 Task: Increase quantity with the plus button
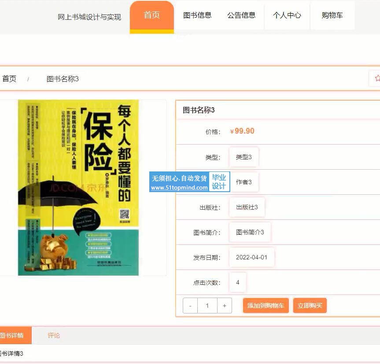pos(225,306)
